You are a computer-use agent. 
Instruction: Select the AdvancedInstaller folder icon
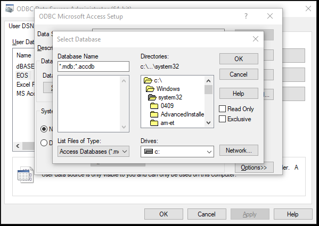[x=154, y=114]
